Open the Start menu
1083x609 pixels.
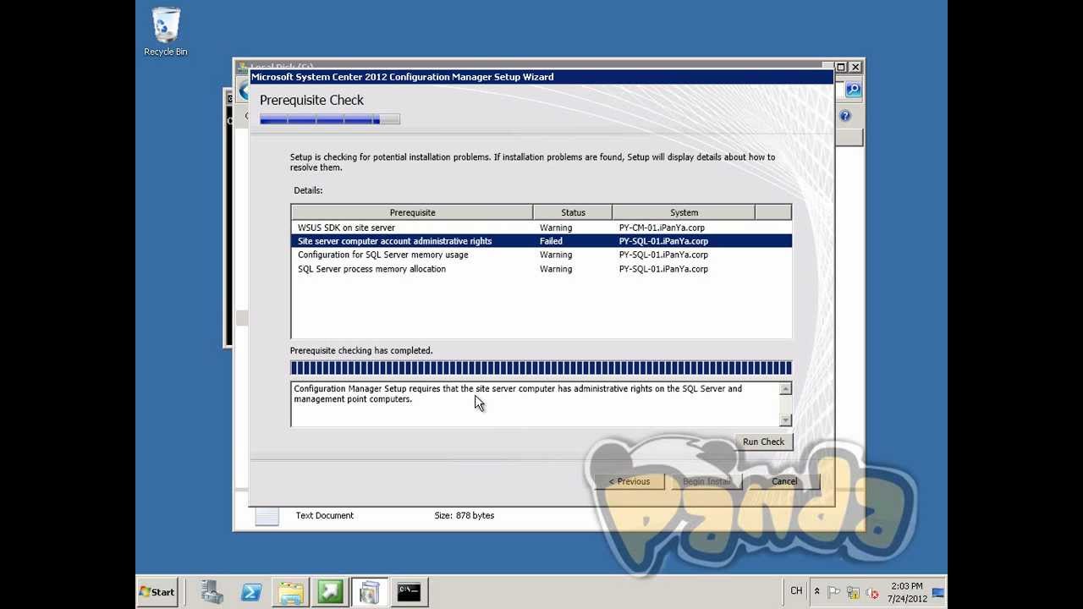point(158,592)
